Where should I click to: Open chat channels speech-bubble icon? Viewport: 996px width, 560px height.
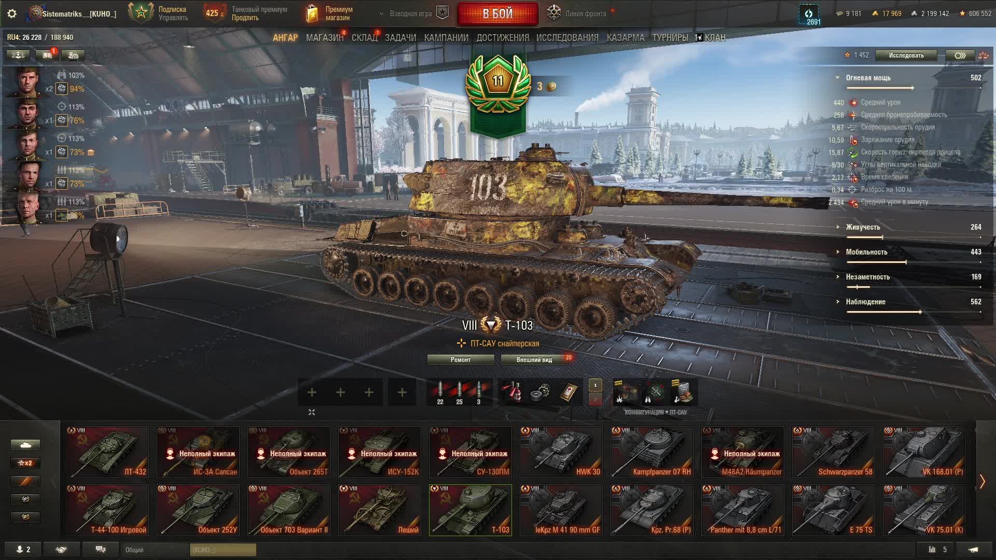101,549
